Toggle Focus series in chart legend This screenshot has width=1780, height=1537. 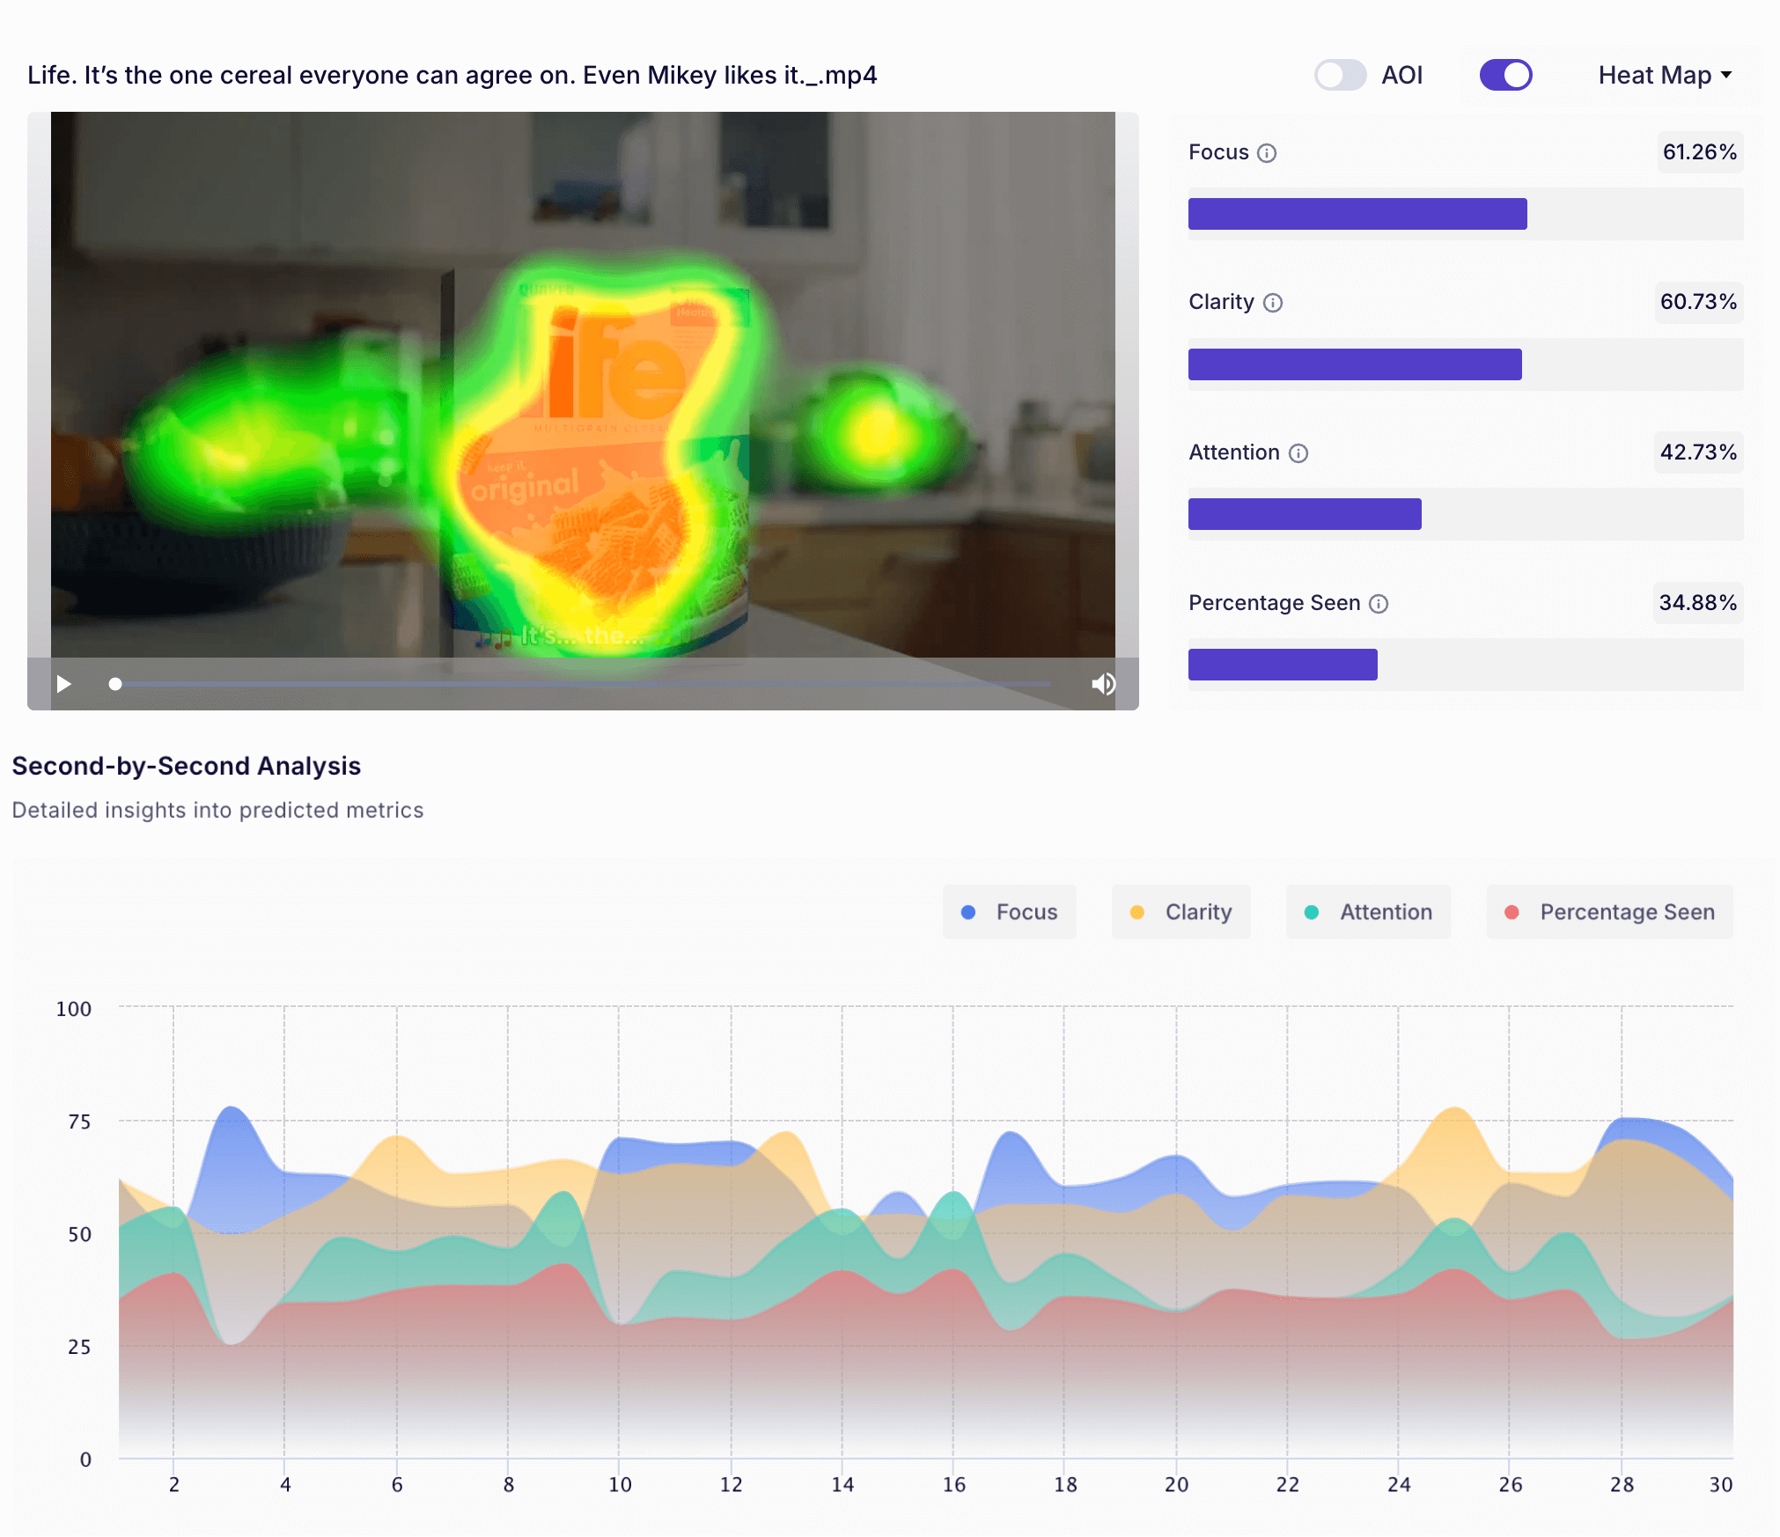pyautogui.click(x=1010, y=912)
